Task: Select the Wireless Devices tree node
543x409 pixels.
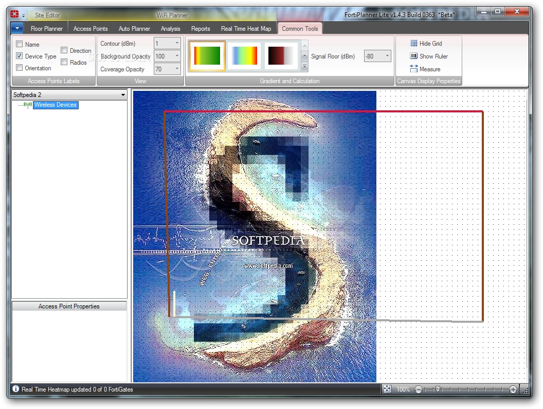Action: click(x=56, y=105)
